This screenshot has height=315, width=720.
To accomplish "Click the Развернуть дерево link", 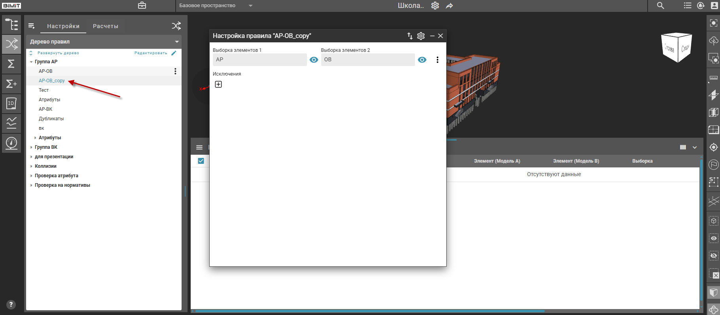I will click(58, 53).
